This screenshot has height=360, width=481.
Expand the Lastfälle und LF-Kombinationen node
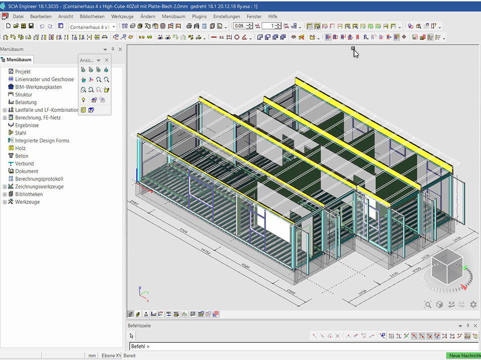(5, 110)
